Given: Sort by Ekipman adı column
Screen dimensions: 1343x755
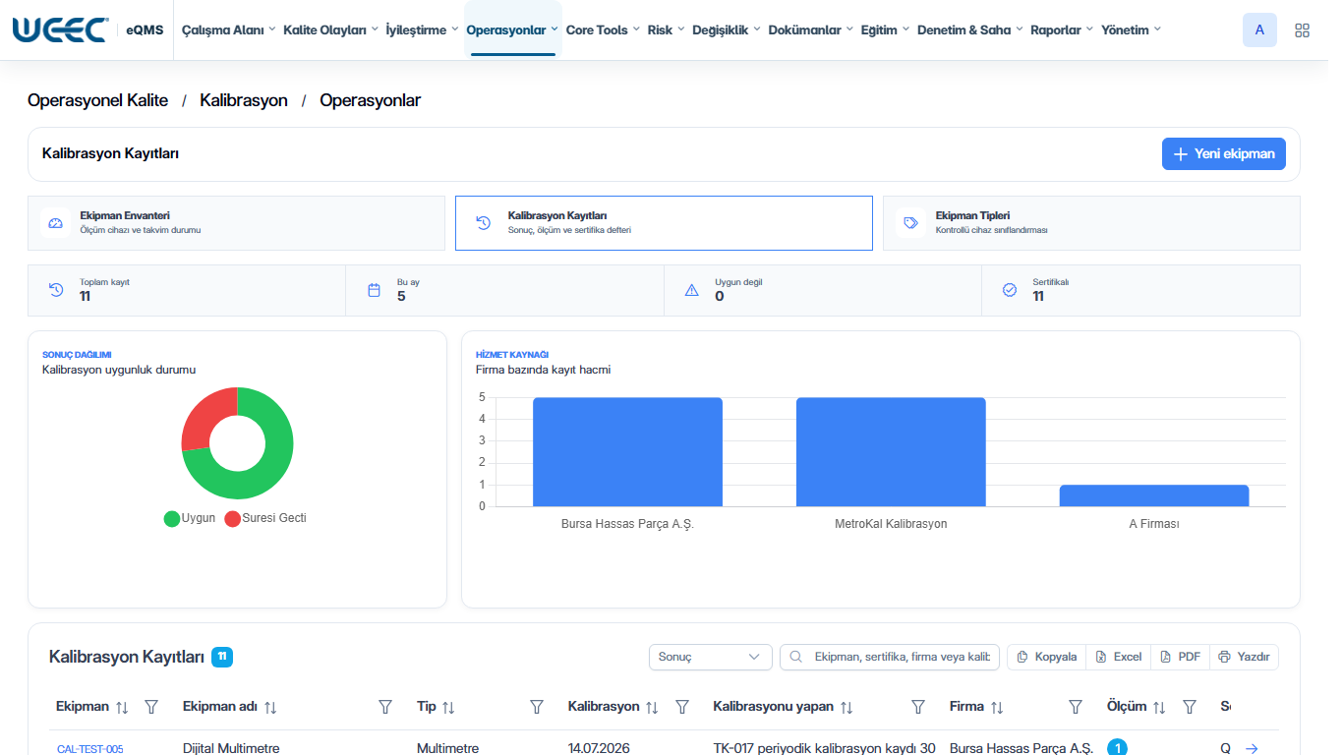Looking at the screenshot, I should click(x=270, y=707).
